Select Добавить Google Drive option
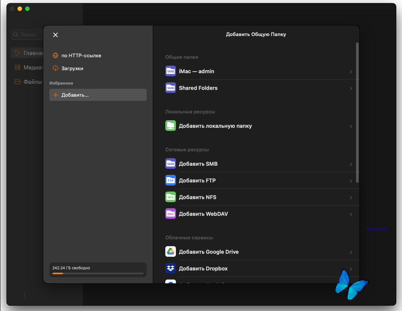The width and height of the screenshot is (402, 311). [x=259, y=251]
